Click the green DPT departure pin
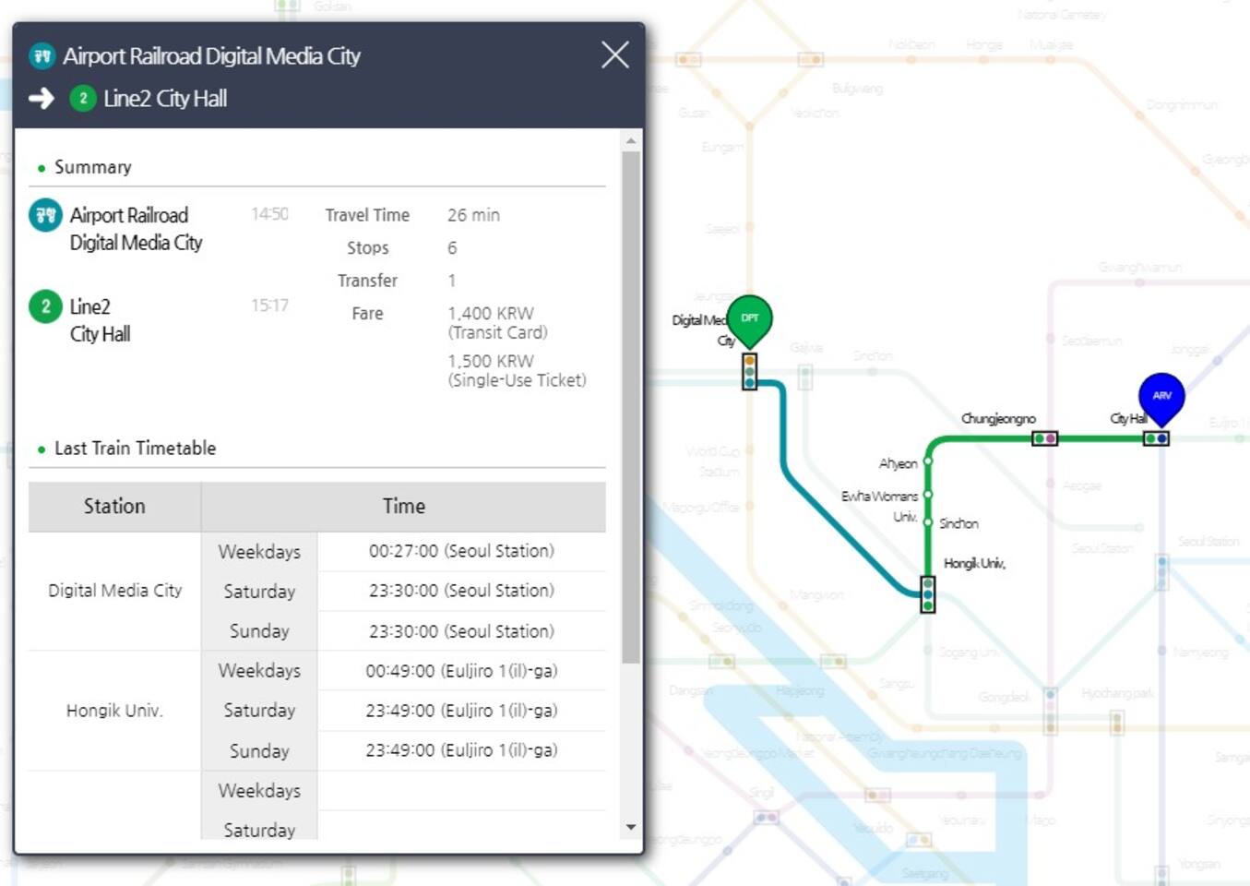Screen dimensions: 1250x886 (749, 318)
